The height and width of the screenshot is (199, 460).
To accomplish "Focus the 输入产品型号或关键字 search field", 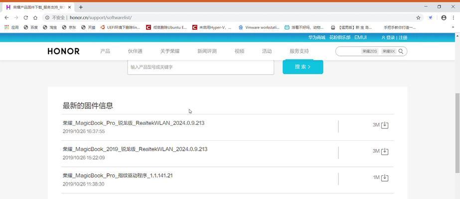I will [201, 67].
